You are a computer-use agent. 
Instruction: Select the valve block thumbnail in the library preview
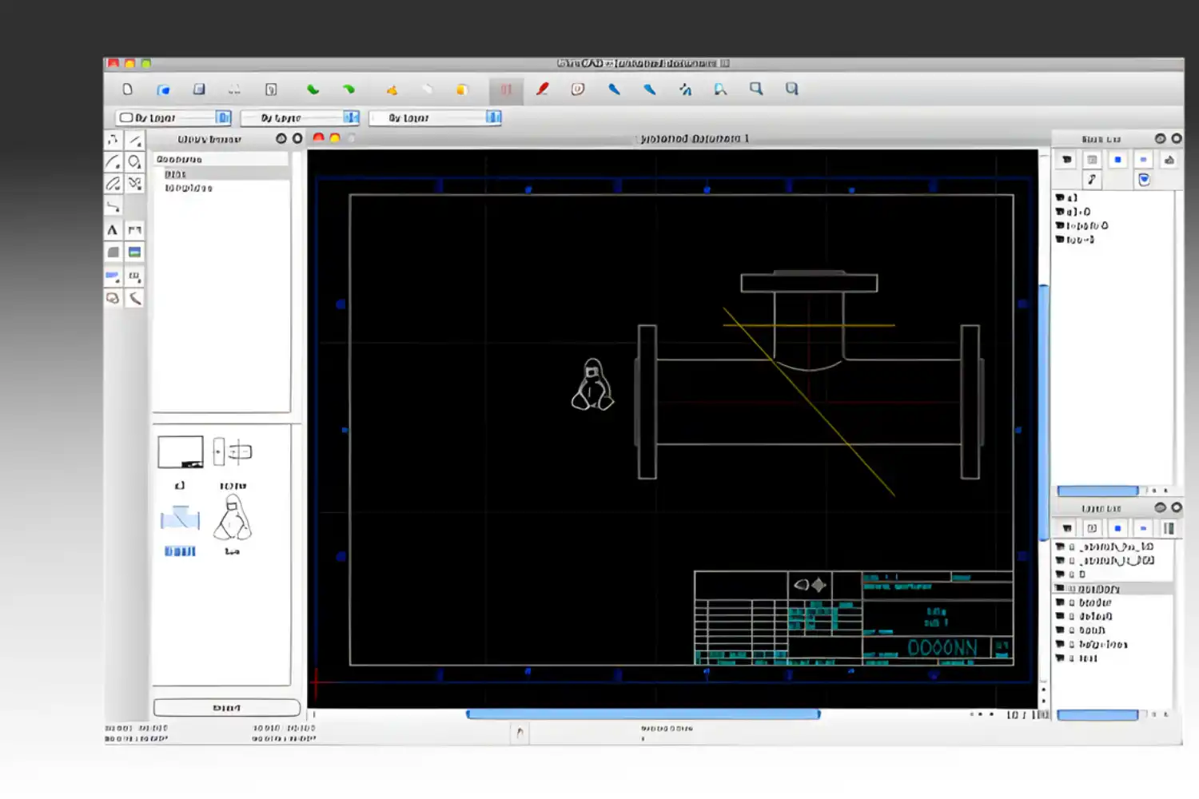180,518
